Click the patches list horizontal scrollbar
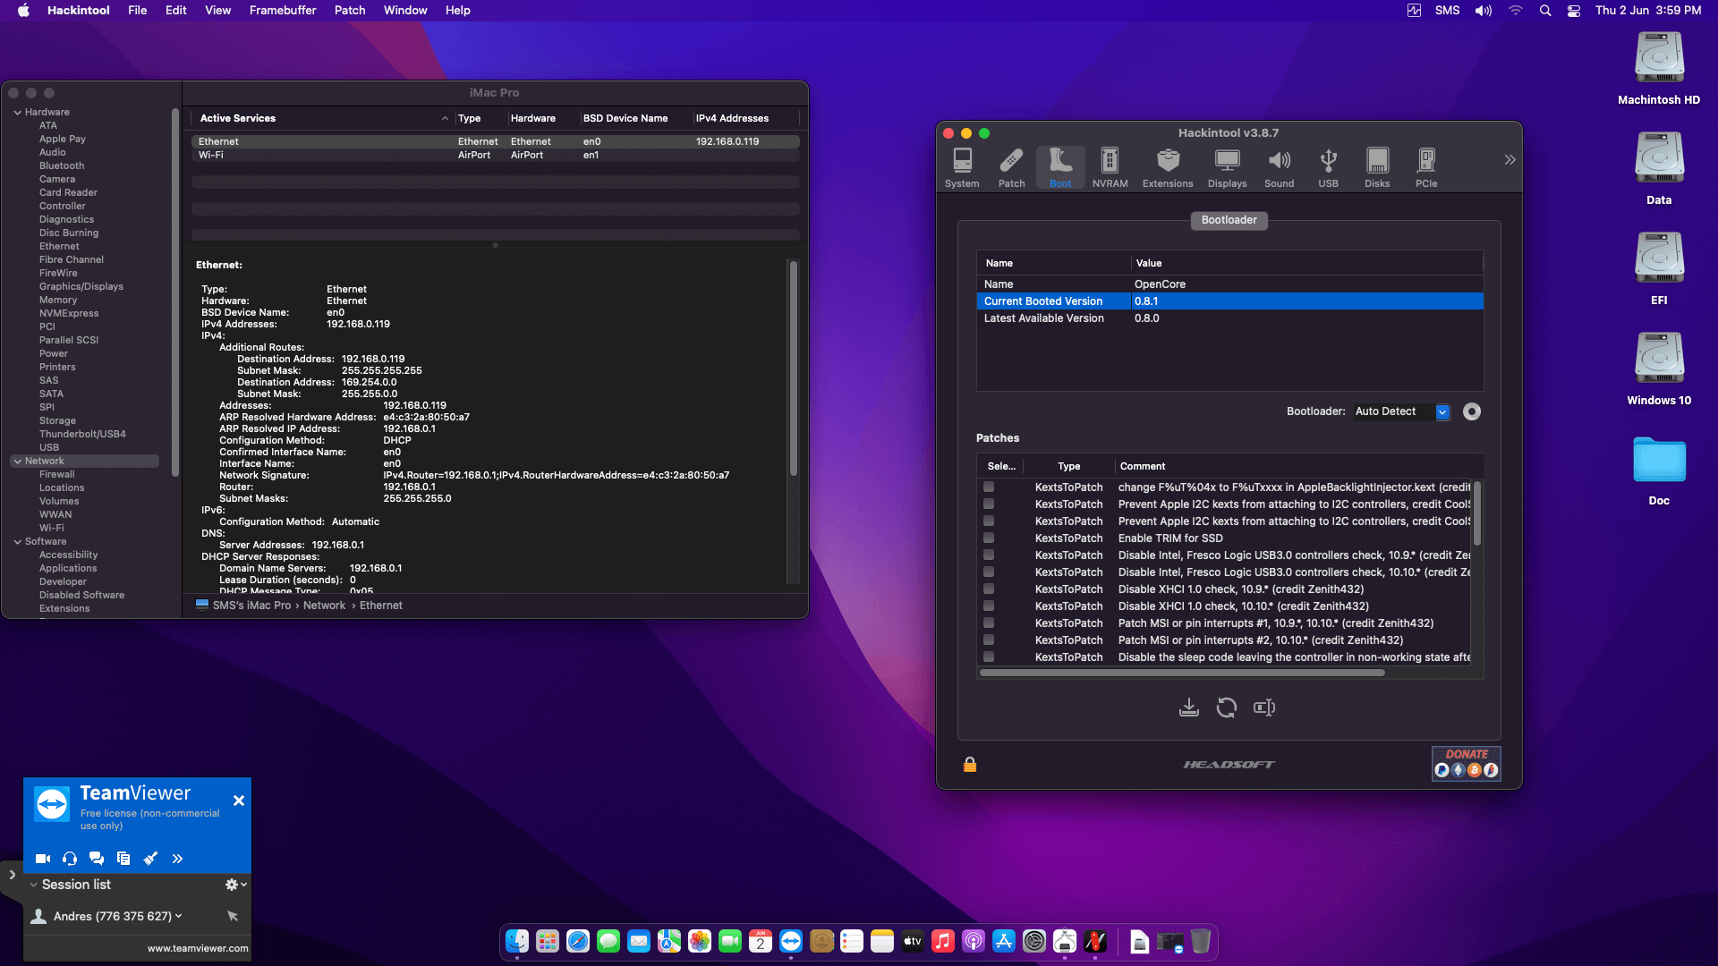 point(1182,673)
